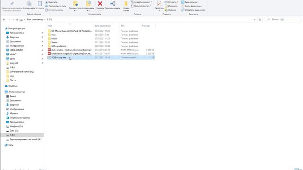Click the Refresh button beside address bar
The image size is (303, 170).
[260, 19]
